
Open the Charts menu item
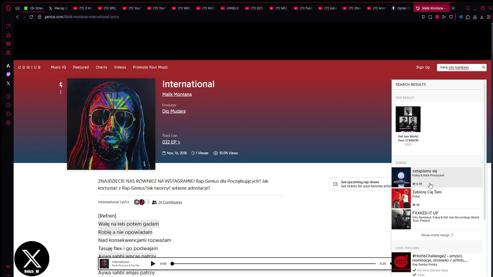click(101, 67)
